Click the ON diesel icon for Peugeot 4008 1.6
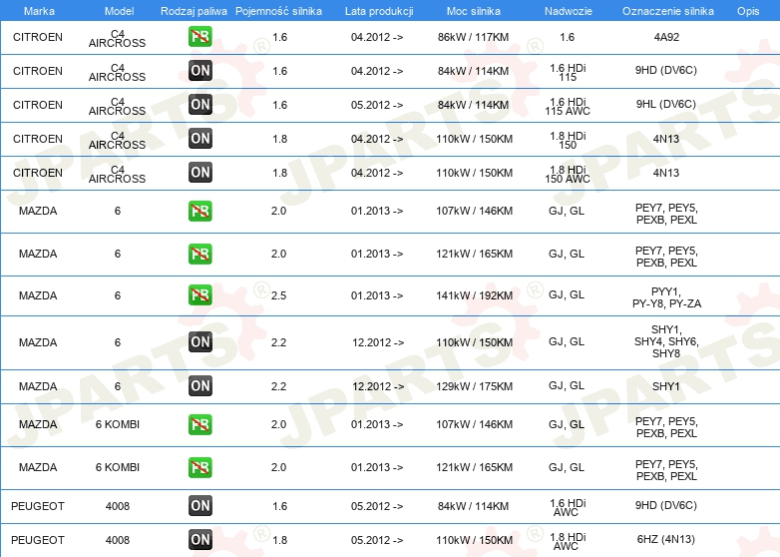Screen dimensions: 780x557 pyautogui.click(x=200, y=506)
